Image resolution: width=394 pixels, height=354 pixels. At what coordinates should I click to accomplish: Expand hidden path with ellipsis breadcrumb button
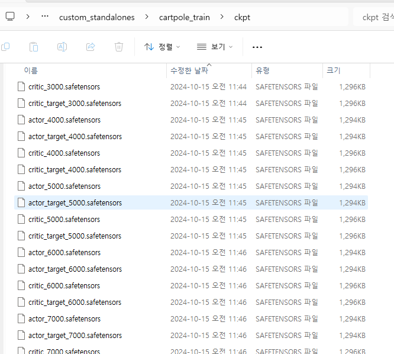45,17
